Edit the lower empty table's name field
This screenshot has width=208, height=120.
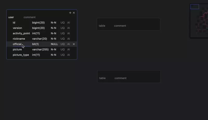(x=102, y=78)
